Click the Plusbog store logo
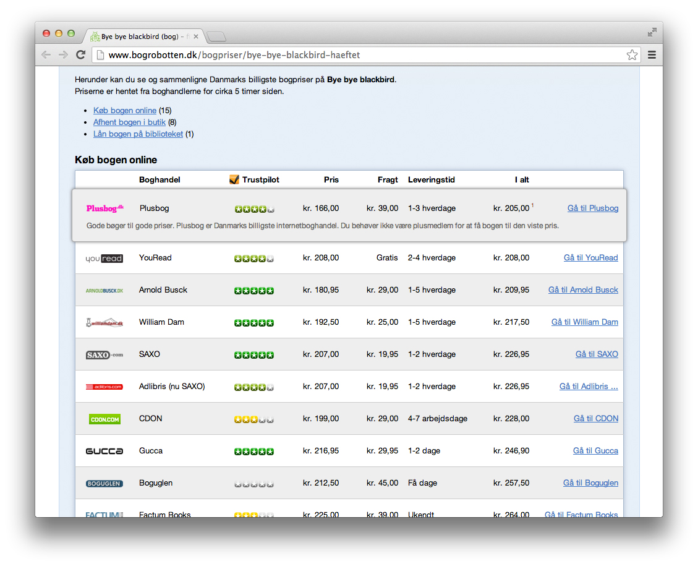Viewport: 698px width, 566px height. coord(104,208)
